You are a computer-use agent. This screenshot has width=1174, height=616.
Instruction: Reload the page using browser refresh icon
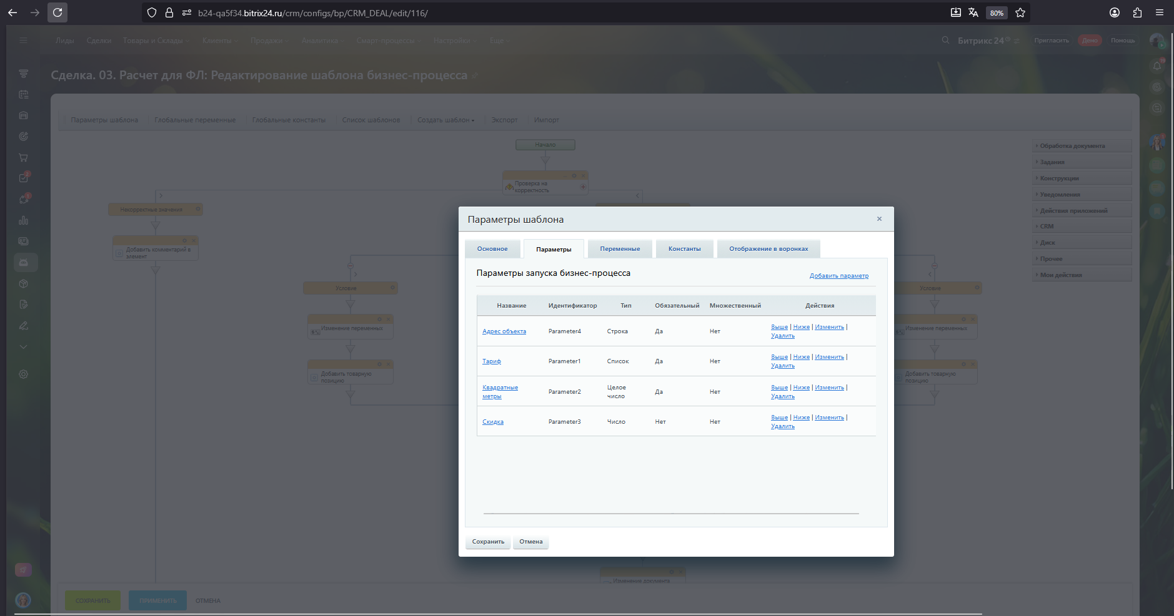[57, 12]
